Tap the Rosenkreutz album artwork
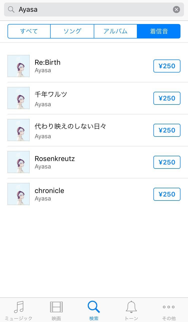This screenshot has width=188, height=322. point(19,162)
